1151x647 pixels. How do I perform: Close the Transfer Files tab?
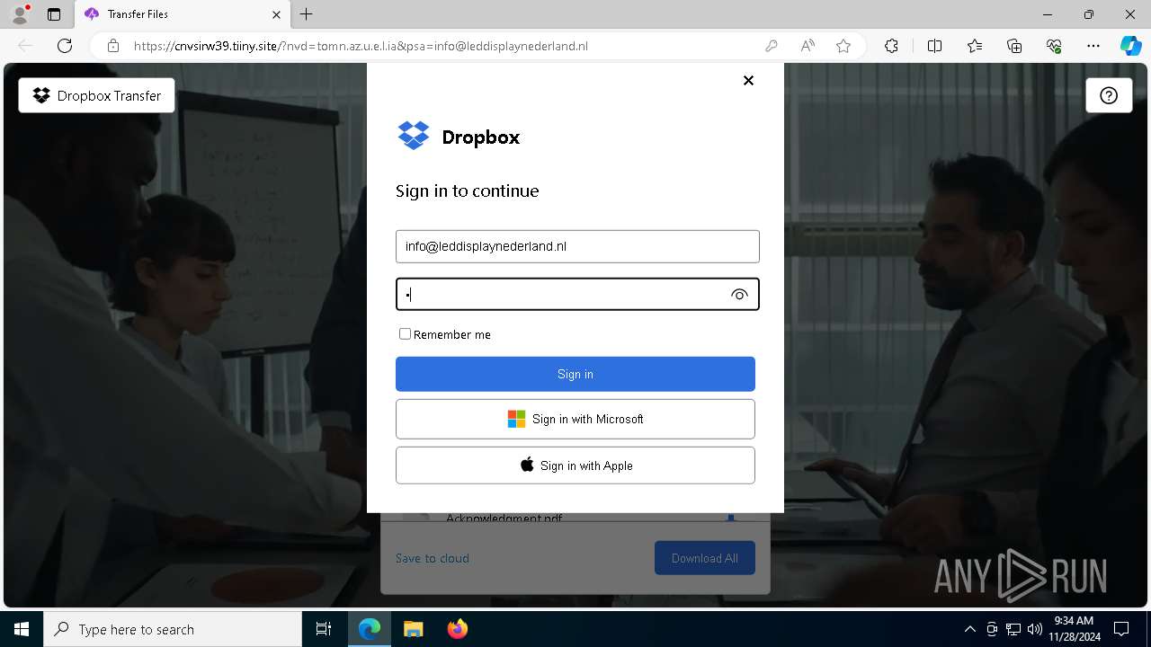pos(276,14)
